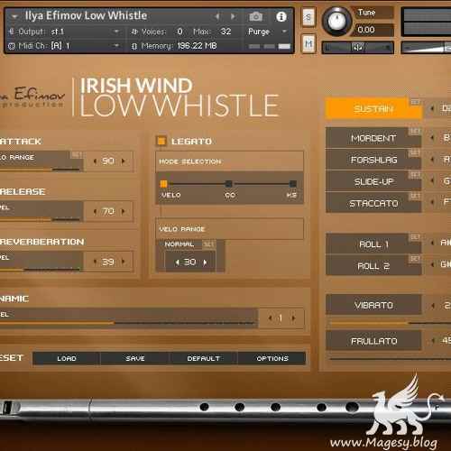This screenshot has height=451, width=451.
Task: Open preset OPTIONS menu item
Action: pos(272,358)
